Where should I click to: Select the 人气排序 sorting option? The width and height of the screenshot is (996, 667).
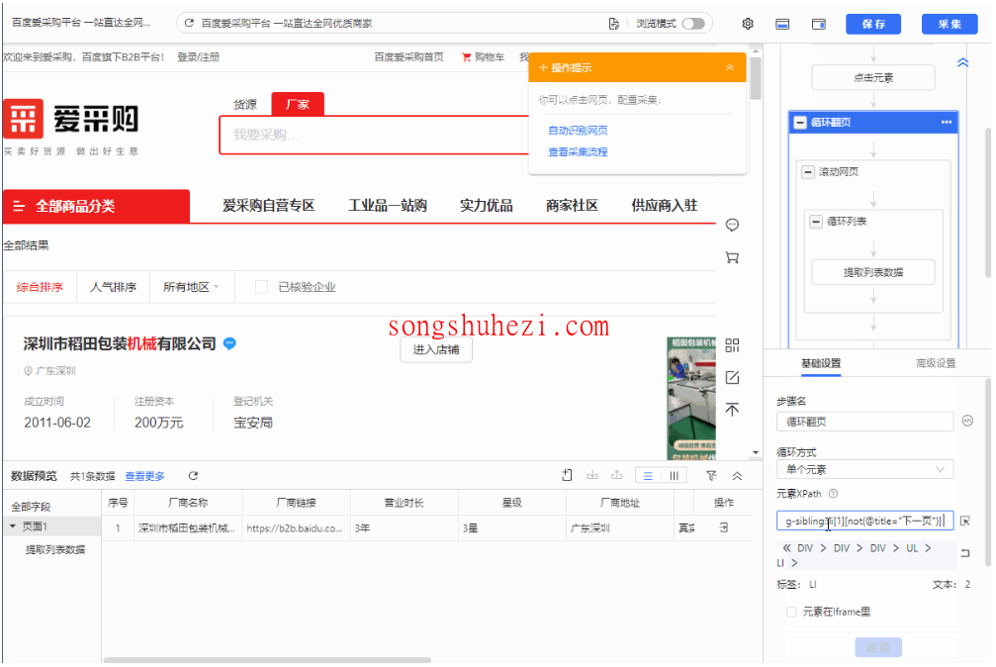tap(113, 287)
